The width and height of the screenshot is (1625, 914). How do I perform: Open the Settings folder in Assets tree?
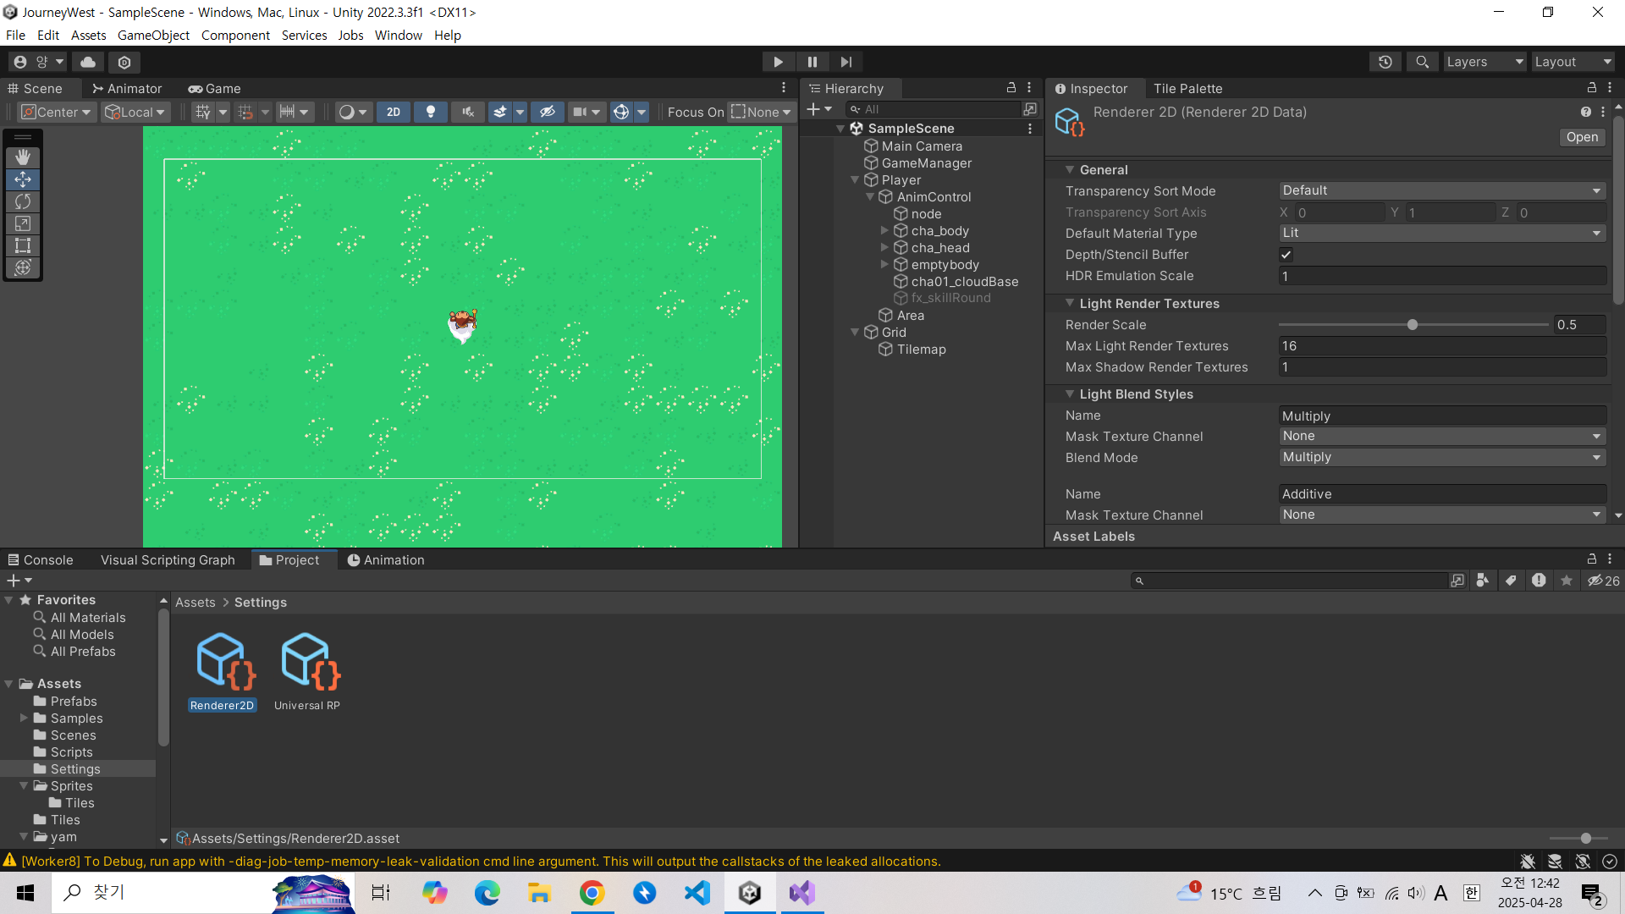(75, 768)
